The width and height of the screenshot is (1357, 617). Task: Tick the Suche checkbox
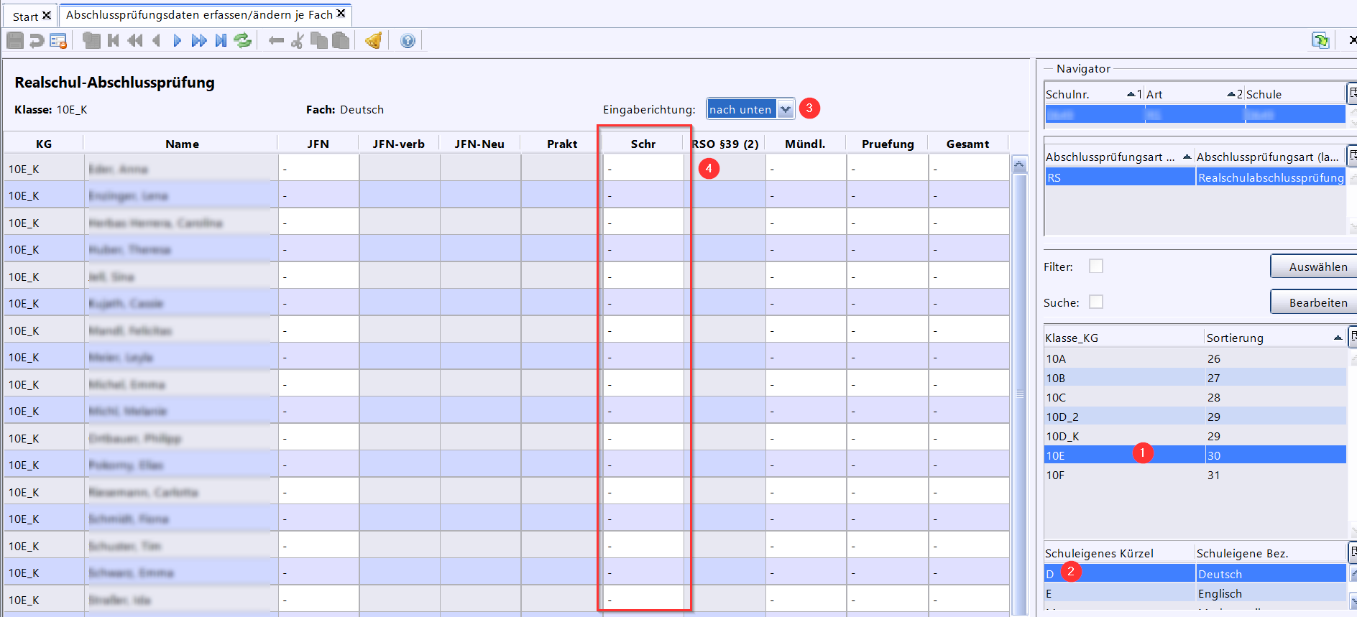(x=1095, y=302)
